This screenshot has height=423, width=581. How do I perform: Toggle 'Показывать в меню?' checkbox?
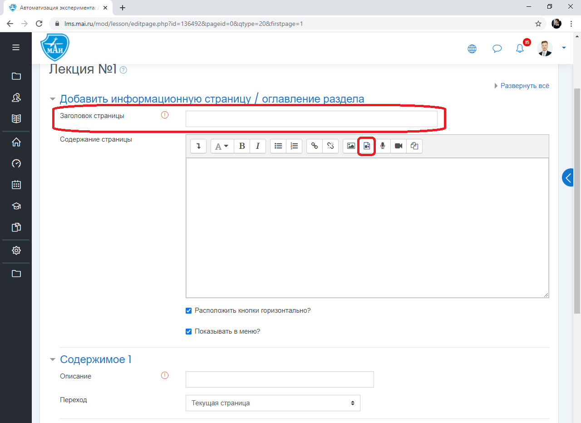pos(189,331)
